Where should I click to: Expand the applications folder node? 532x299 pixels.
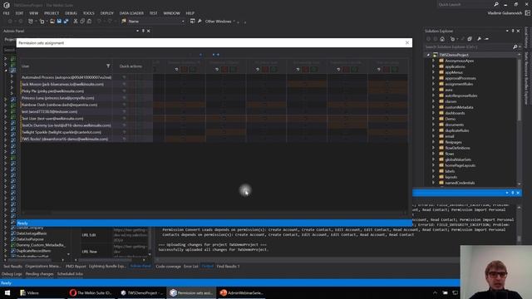point(433,66)
